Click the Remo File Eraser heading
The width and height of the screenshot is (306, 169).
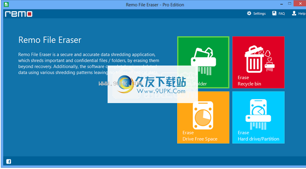point(50,40)
